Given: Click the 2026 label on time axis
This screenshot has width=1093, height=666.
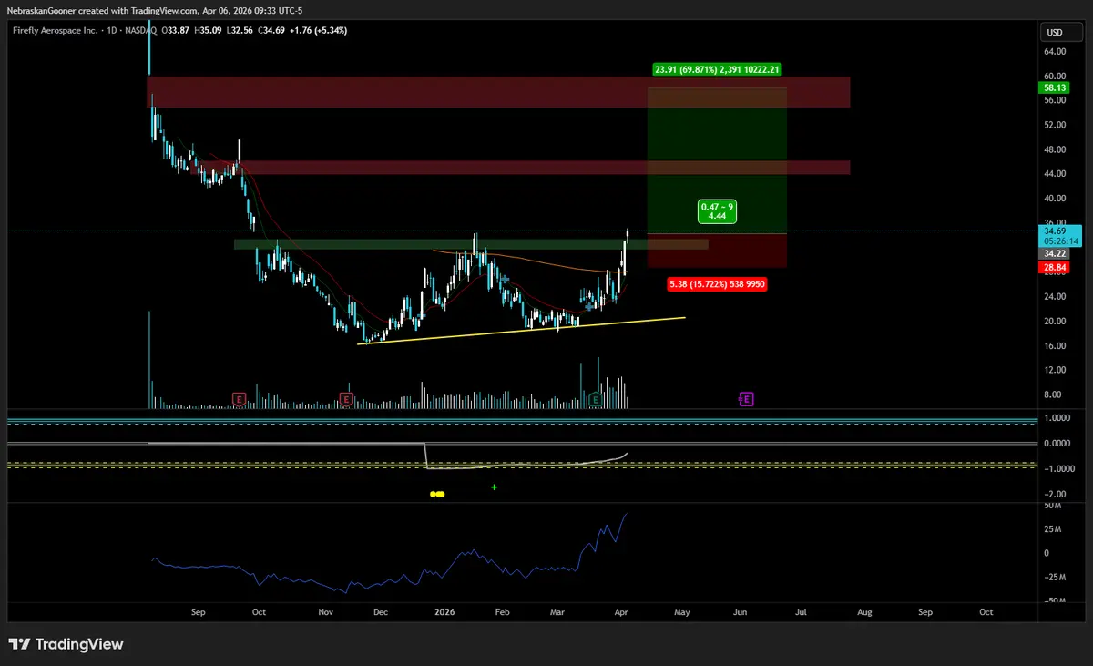Looking at the screenshot, I should 443,612.
